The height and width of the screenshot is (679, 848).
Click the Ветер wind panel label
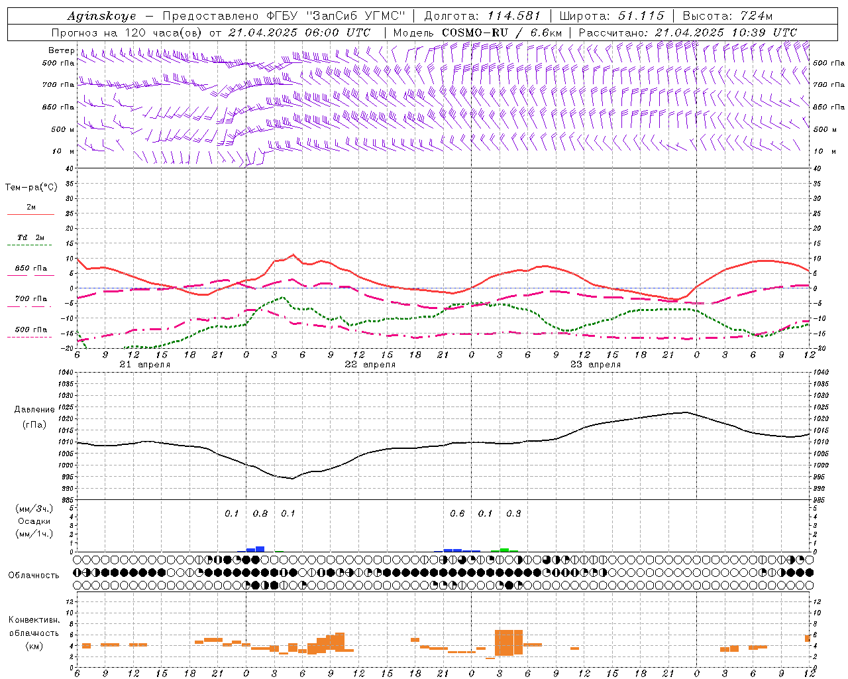(62, 50)
